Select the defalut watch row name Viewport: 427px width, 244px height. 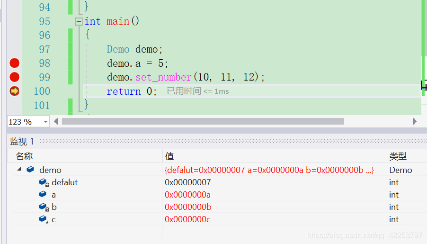click(x=64, y=182)
